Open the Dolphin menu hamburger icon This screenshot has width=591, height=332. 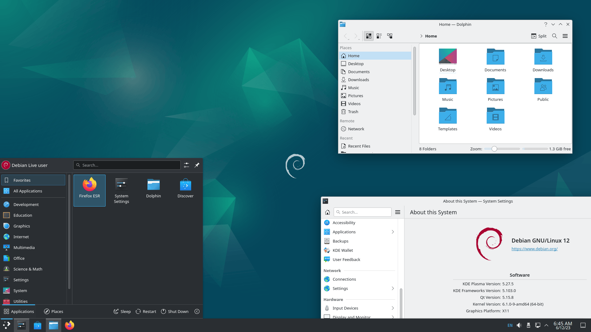(x=565, y=36)
